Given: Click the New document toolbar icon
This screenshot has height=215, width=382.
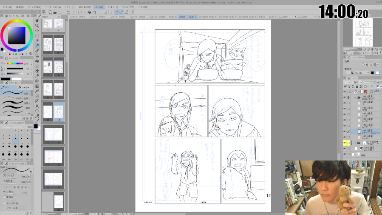Looking at the screenshot, I should click(x=50, y=12).
